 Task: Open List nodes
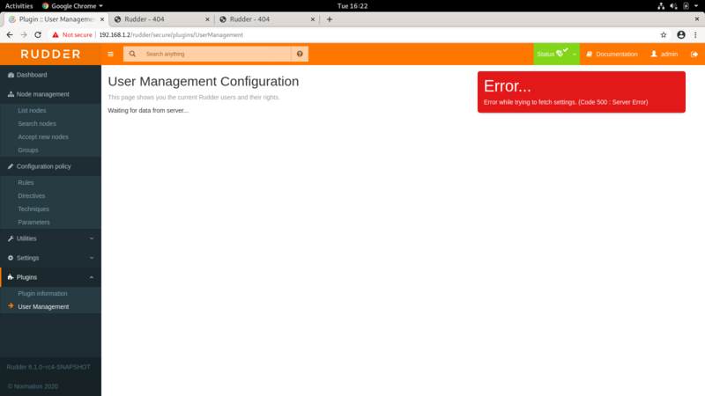[x=32, y=111]
